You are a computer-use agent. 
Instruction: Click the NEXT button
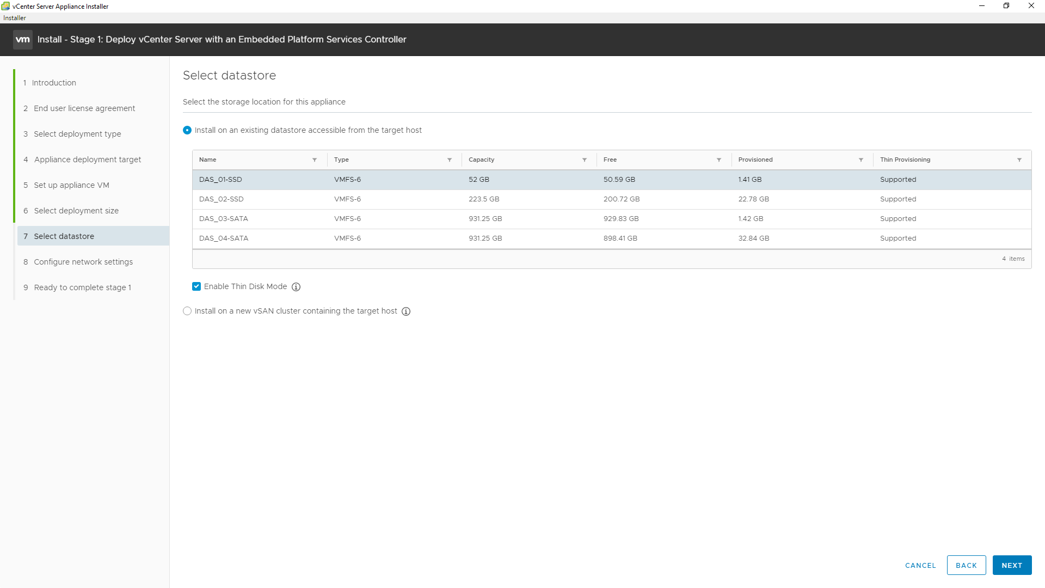pos(1012,565)
